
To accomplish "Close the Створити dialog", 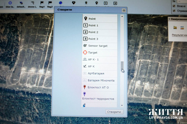I will click(x=123, y=10).
